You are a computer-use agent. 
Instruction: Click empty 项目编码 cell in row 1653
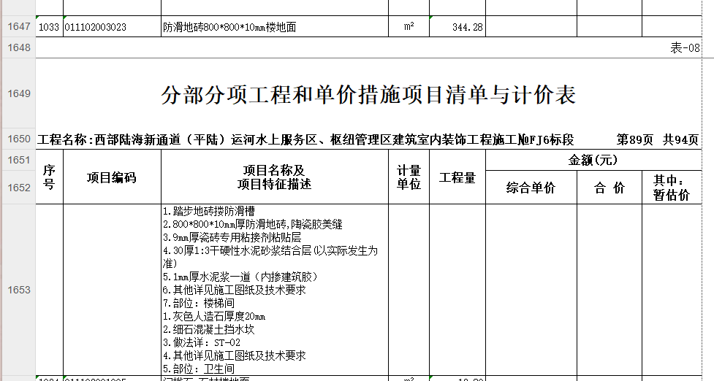click(x=112, y=290)
